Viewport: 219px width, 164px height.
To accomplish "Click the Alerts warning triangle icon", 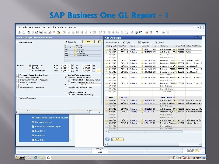I will [147, 32].
